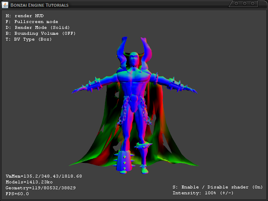
Task: Click the 'F: Fullscreen mode' line
Action: [x=32, y=22]
